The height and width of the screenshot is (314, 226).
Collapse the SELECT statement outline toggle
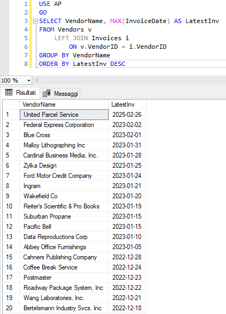click(x=35, y=21)
